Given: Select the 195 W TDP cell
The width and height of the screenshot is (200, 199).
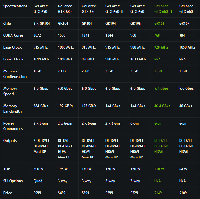Looking at the screenshot, I should point(63,169).
